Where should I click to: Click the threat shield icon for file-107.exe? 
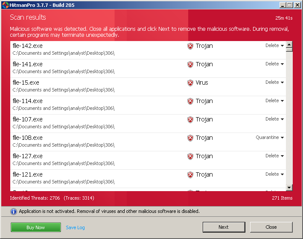pyautogui.click(x=190, y=120)
